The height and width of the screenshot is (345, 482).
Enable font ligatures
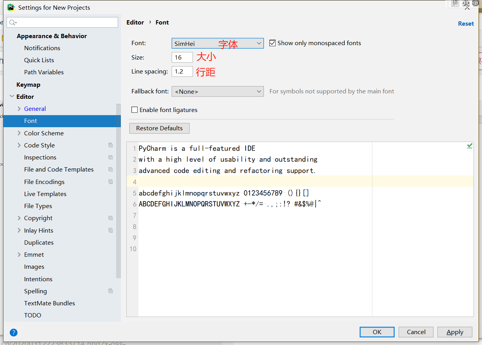[134, 110]
